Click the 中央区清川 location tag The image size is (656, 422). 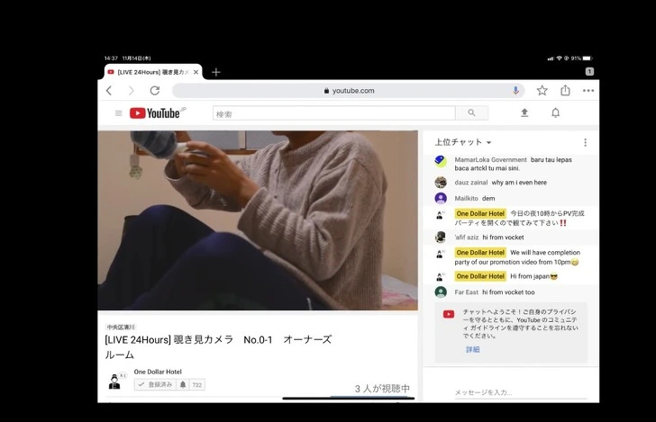coord(121,328)
